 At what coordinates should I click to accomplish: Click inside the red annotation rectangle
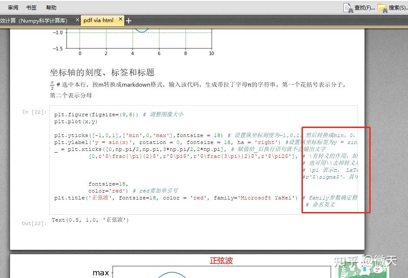[x=335, y=169]
